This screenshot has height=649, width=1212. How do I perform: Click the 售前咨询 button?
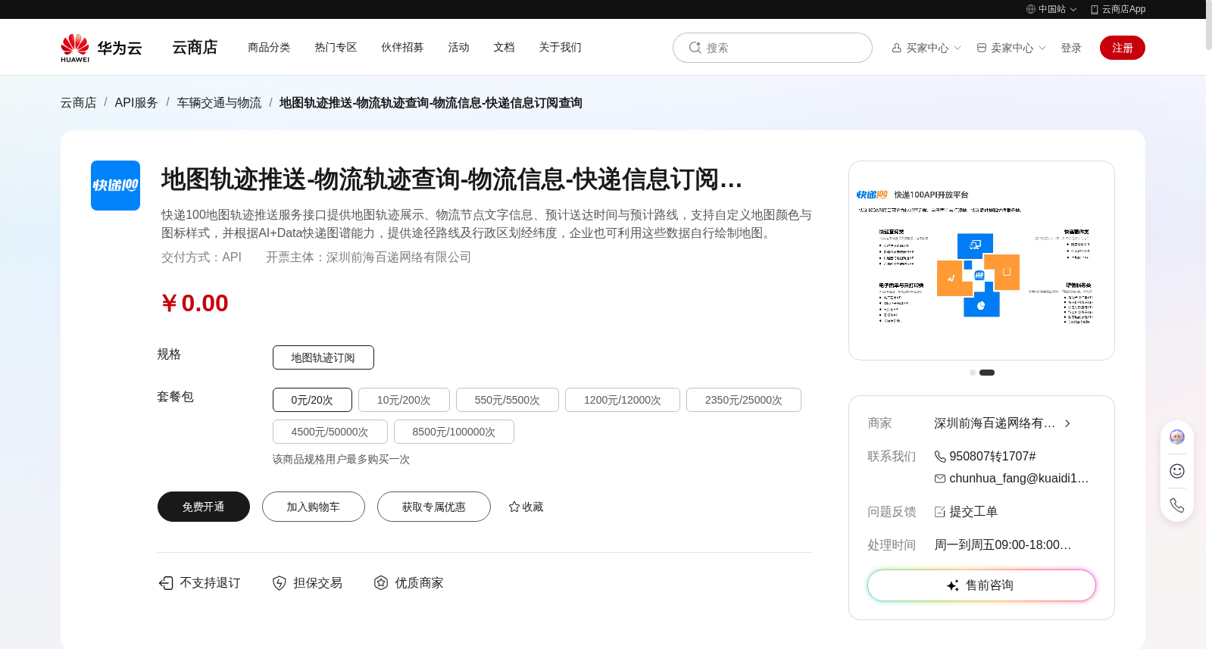pyautogui.click(x=982, y=585)
